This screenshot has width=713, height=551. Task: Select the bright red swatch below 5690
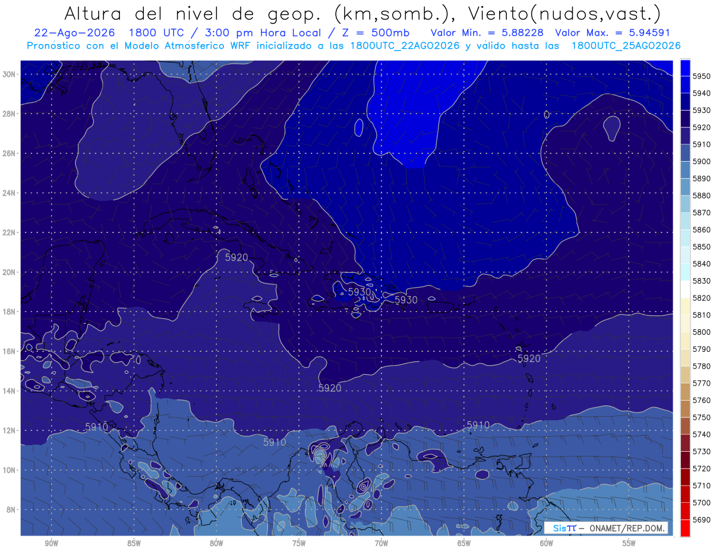click(x=685, y=528)
